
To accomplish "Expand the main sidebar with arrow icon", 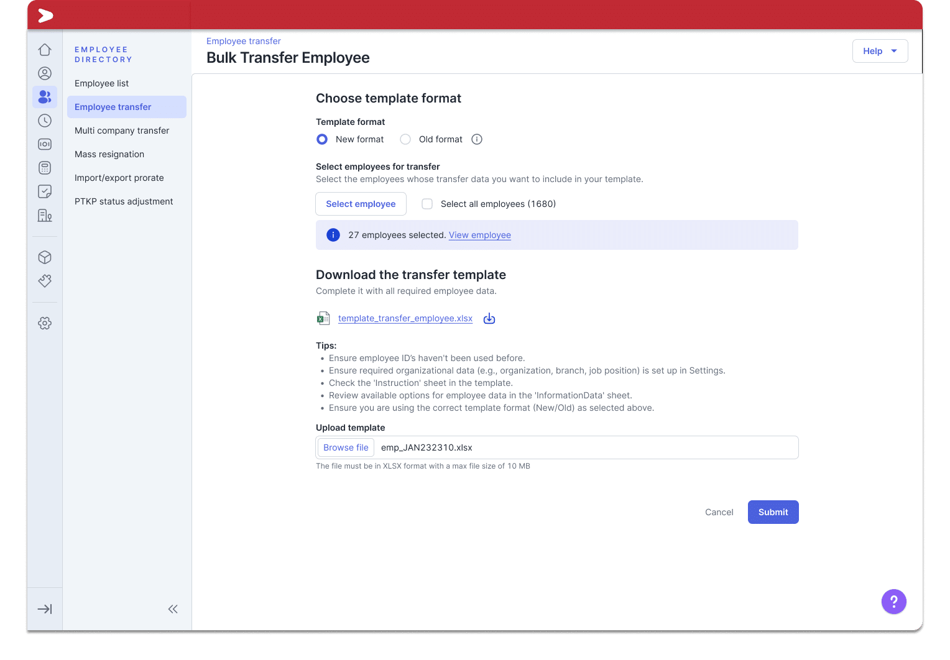I will click(x=45, y=609).
